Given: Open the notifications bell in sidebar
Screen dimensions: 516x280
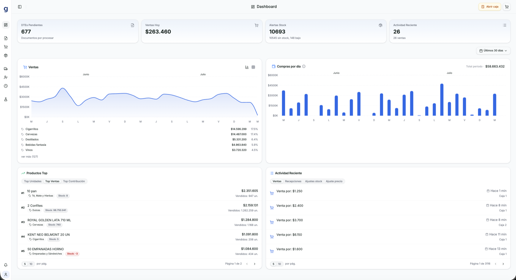Looking at the screenshot, I should click(6, 265).
